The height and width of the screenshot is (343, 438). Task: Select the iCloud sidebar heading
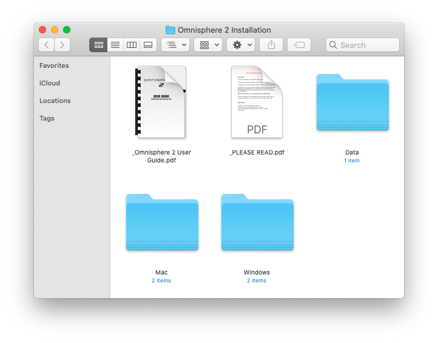pyautogui.click(x=50, y=83)
